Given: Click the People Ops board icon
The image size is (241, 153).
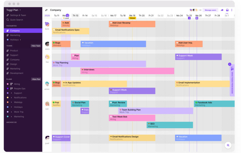Looking at the screenshot, I should (x=12, y=88).
